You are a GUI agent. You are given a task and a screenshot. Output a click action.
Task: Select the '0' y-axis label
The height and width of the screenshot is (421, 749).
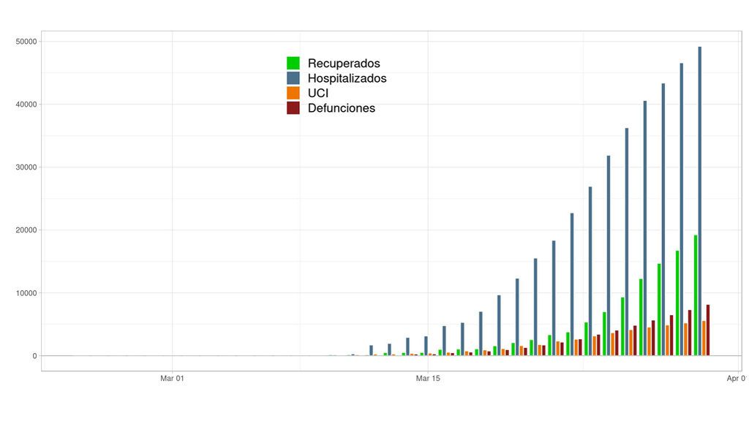pos(35,356)
